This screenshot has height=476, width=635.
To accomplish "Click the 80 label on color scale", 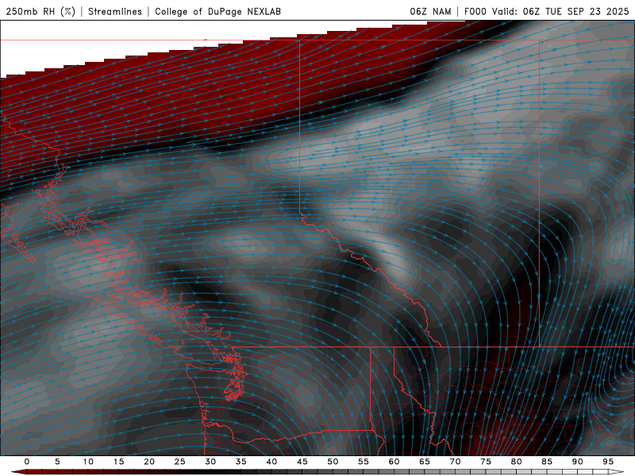I will point(516,462).
